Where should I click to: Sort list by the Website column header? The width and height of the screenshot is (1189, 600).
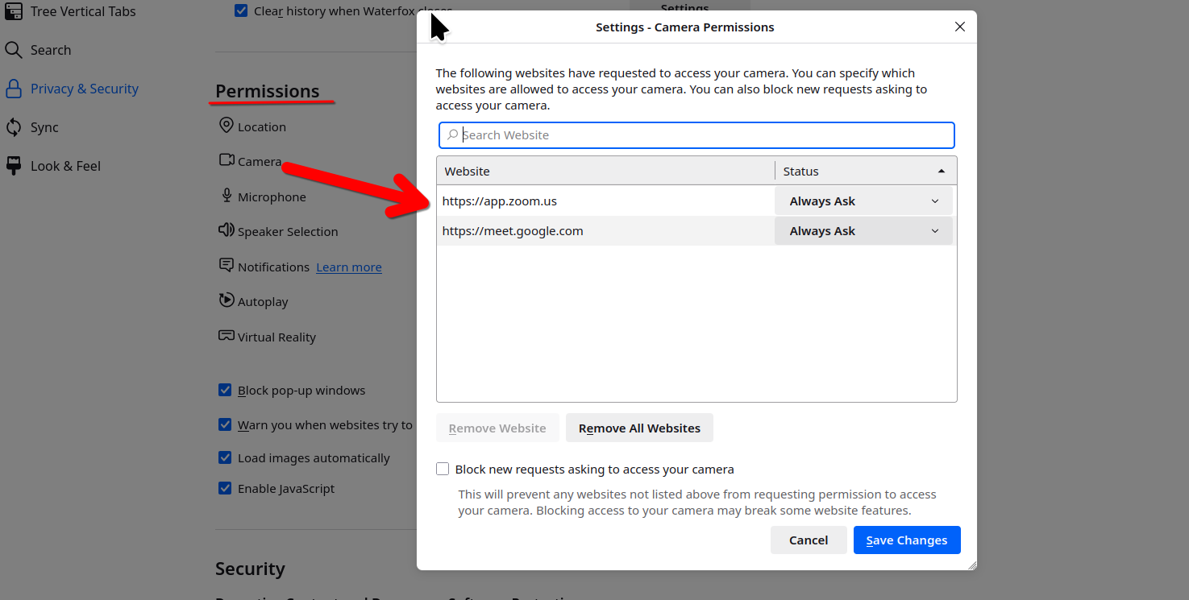tap(605, 171)
